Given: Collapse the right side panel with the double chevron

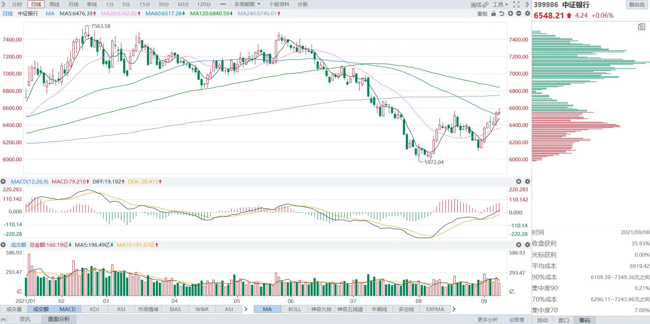Looking at the screenshot, I should pos(527,4).
